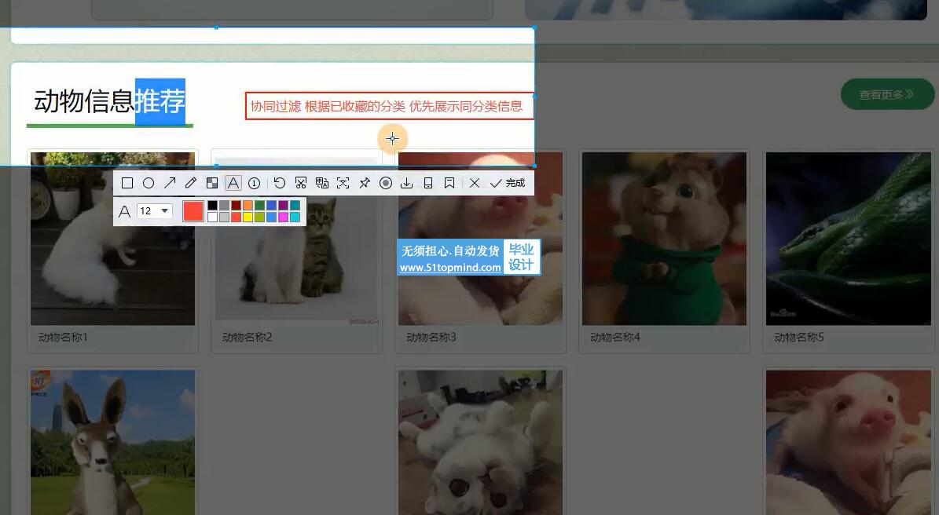
Task: Open the 动物名称1 animal image
Action: (112, 239)
